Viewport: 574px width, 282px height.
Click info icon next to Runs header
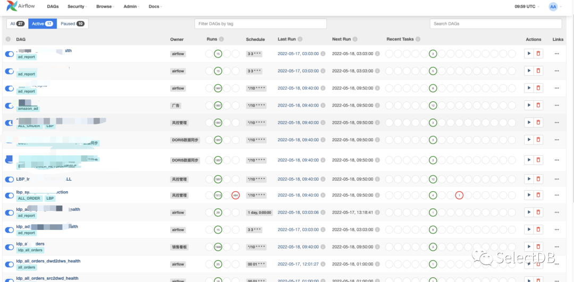(x=222, y=39)
